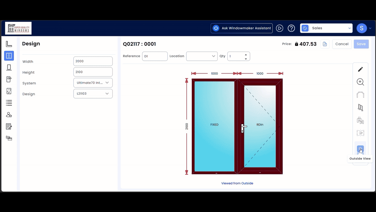This screenshot has height=212, width=376.
Task: Expand the user account chevron
Action: 370,28
